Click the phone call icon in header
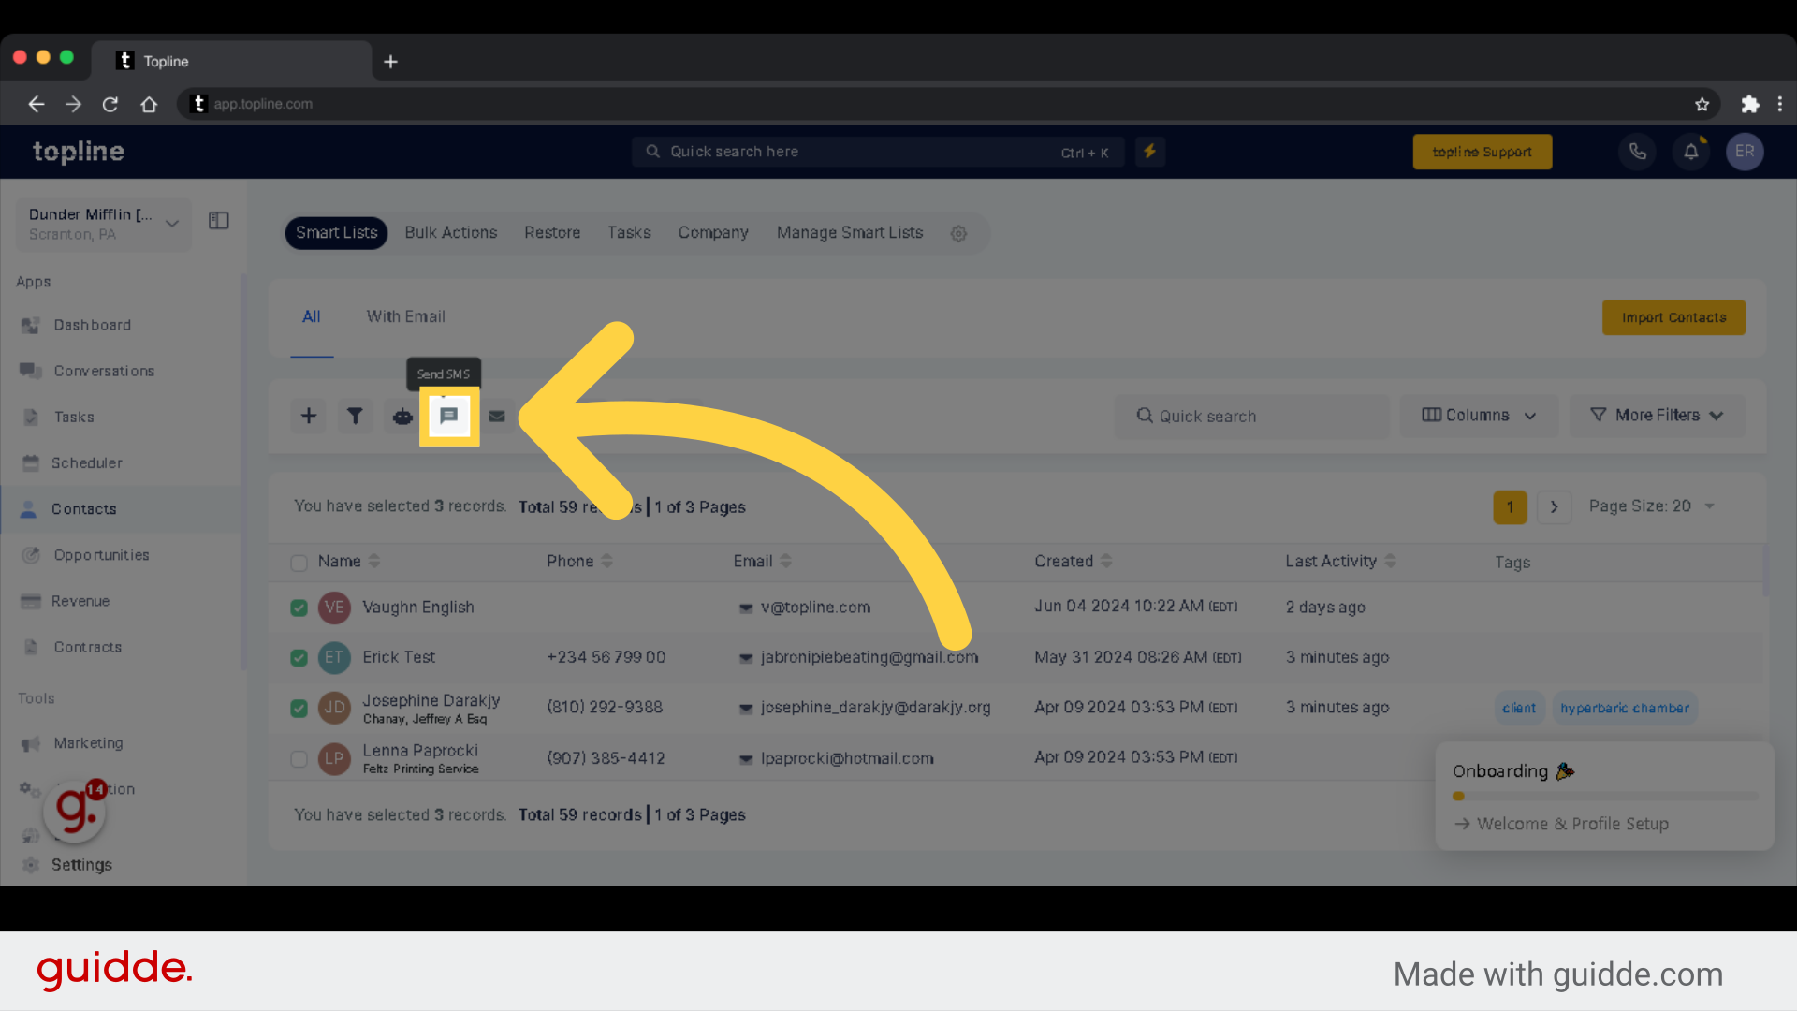Viewport: 1797px width, 1011px height. [1638, 151]
